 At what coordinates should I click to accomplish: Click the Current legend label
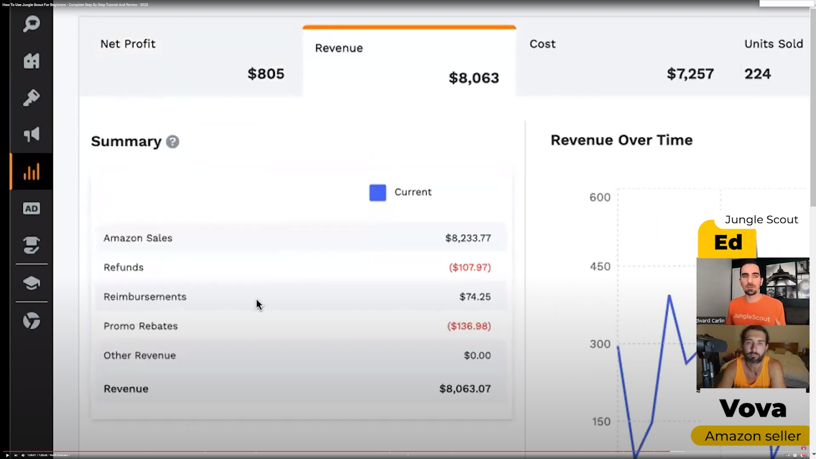click(413, 192)
